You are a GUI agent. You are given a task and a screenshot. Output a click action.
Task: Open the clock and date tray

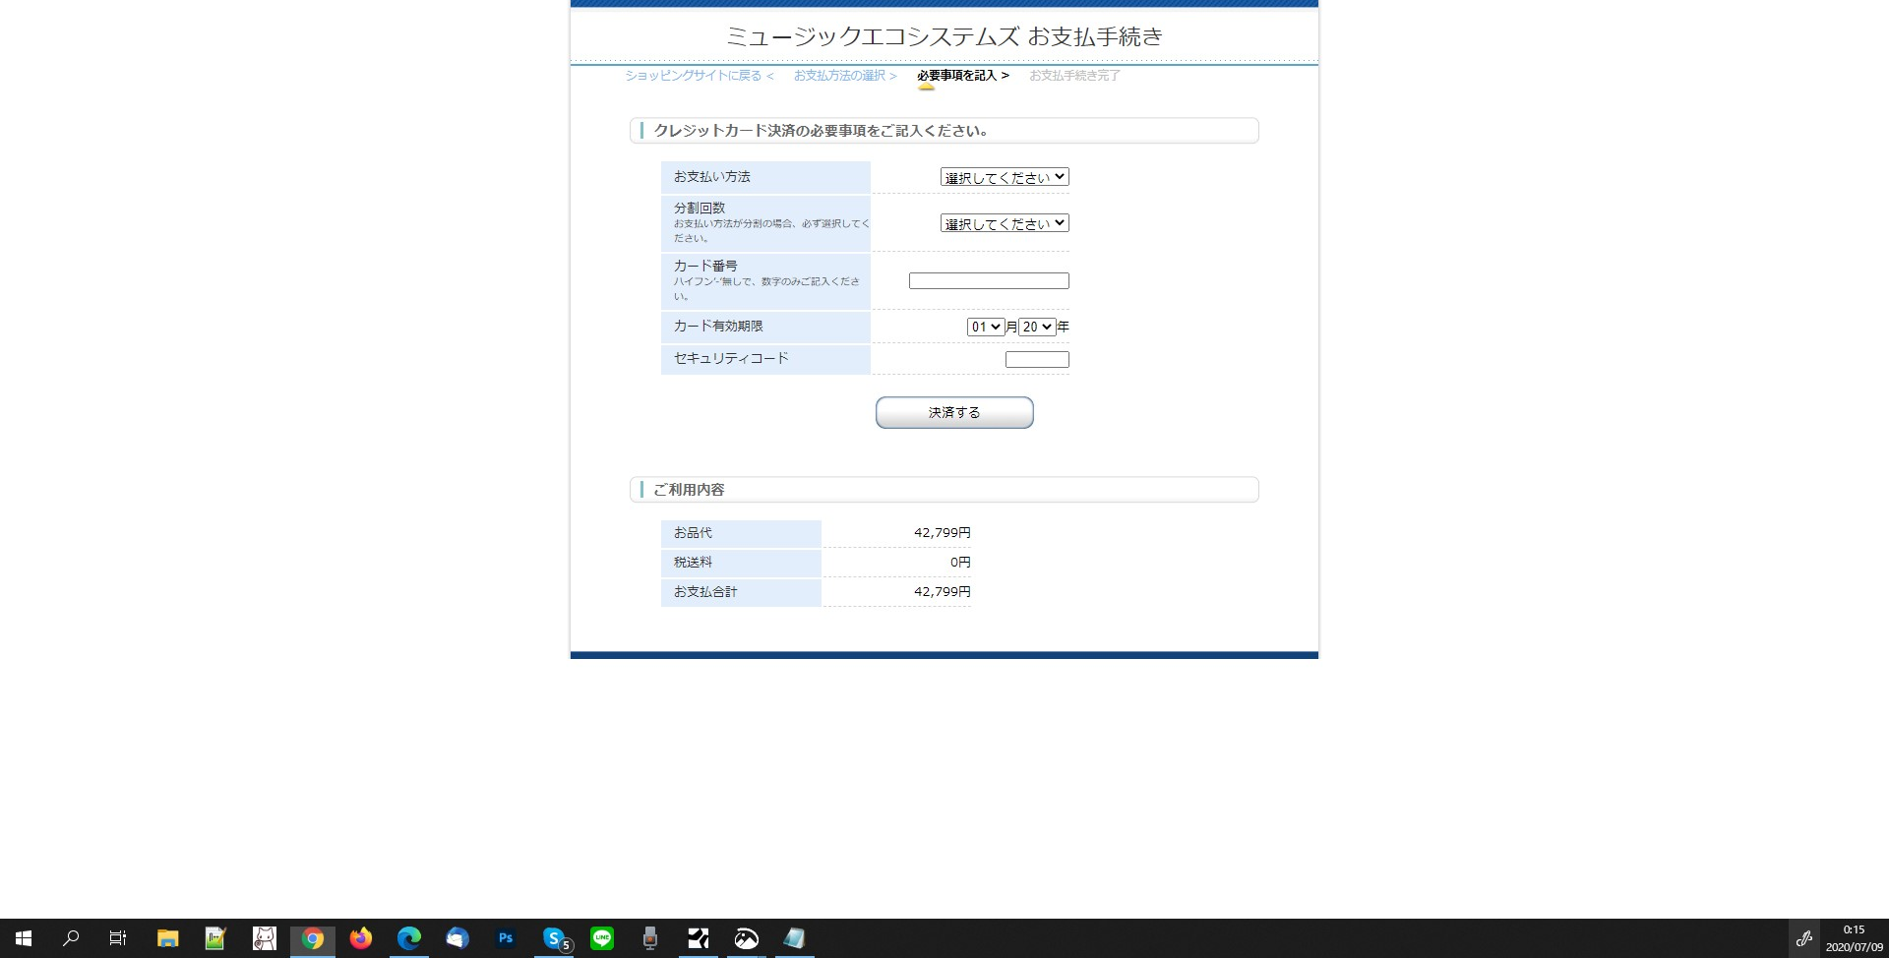(1855, 938)
